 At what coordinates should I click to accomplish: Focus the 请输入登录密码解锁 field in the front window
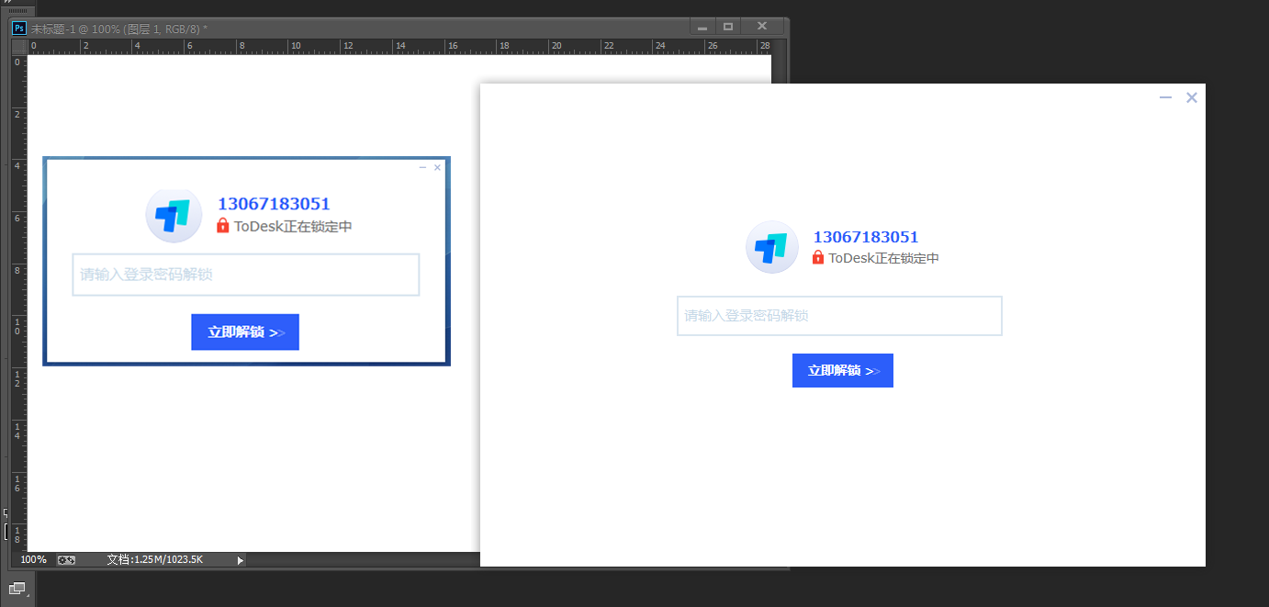click(x=839, y=316)
